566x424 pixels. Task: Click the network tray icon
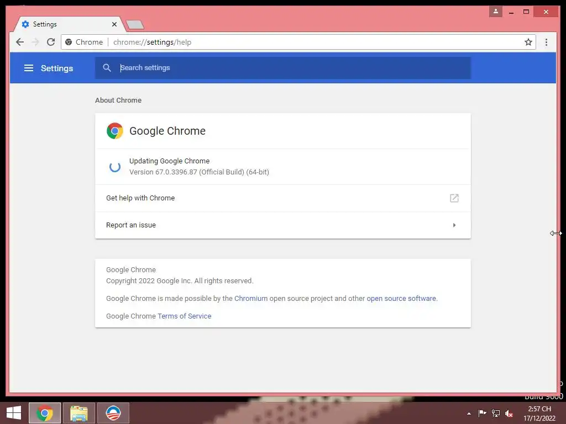[x=496, y=413]
